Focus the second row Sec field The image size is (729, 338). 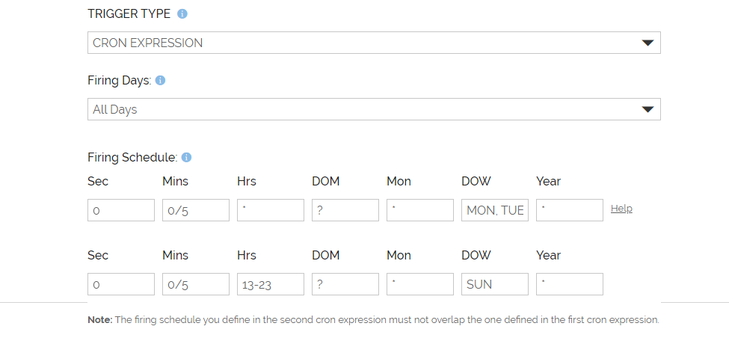(x=121, y=284)
